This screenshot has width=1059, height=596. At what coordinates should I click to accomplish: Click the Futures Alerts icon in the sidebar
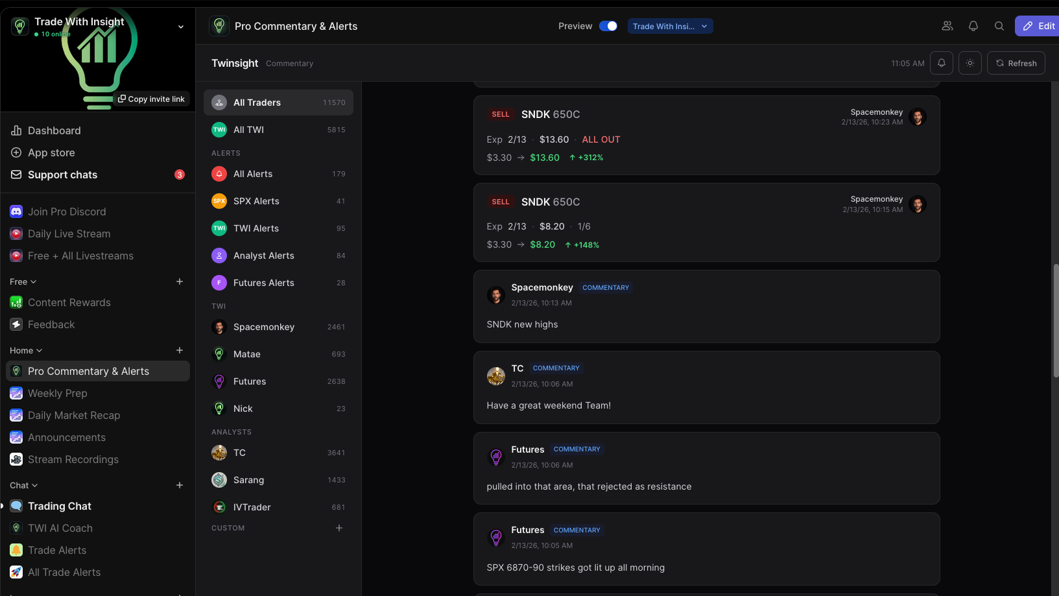pyautogui.click(x=219, y=283)
